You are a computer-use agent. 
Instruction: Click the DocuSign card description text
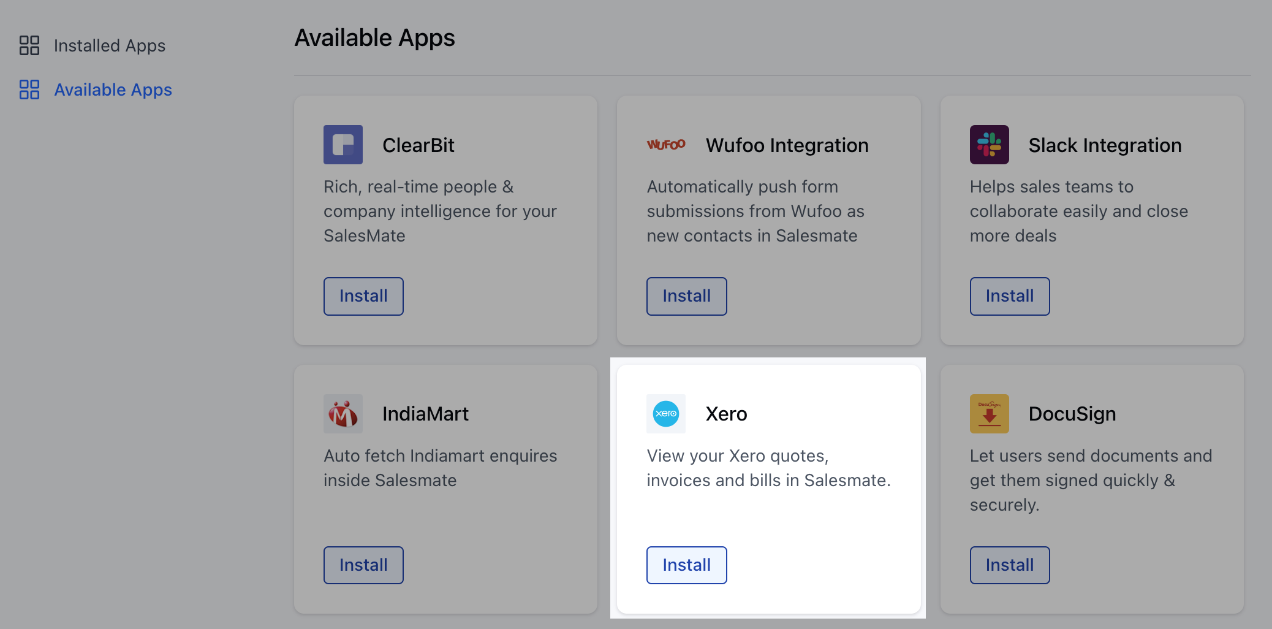tap(1091, 481)
